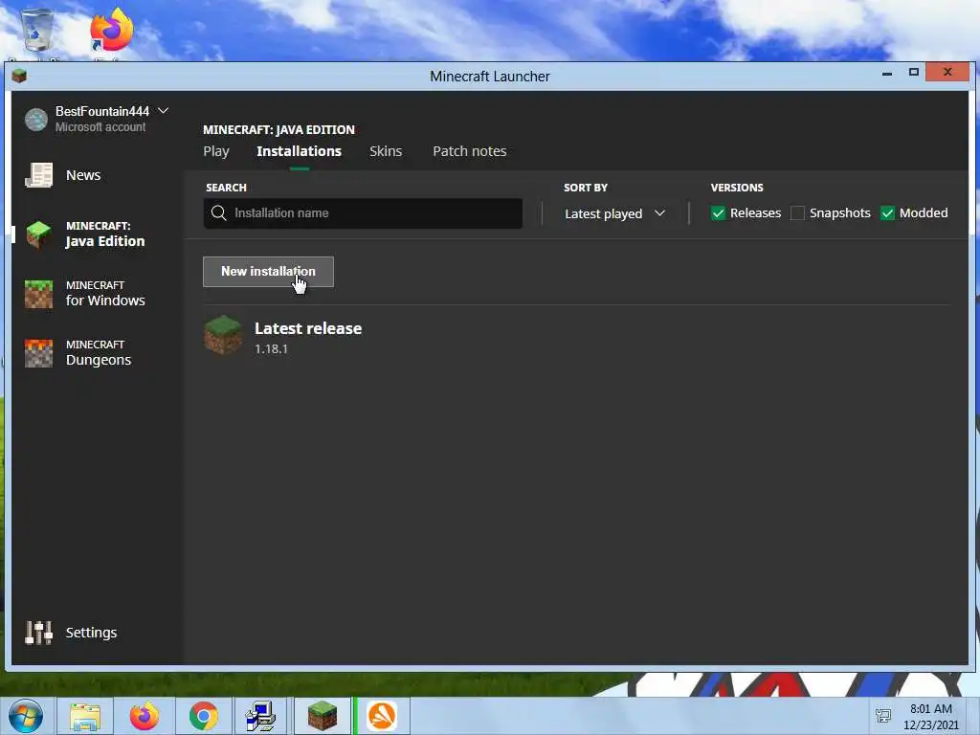Screen dimensions: 980x735
Task: Click the BestFountain444 profile avatar
Action: click(36, 119)
